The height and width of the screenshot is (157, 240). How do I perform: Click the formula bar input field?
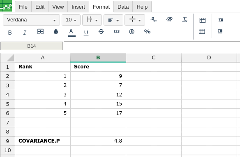point(152,46)
